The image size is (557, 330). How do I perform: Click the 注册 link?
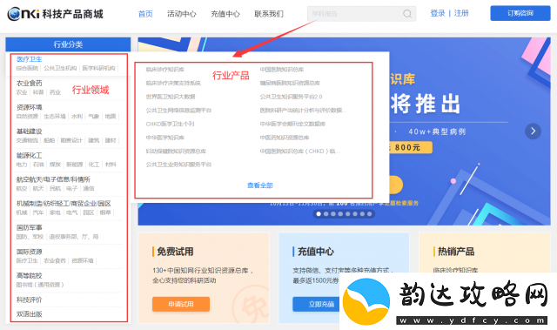click(x=461, y=13)
